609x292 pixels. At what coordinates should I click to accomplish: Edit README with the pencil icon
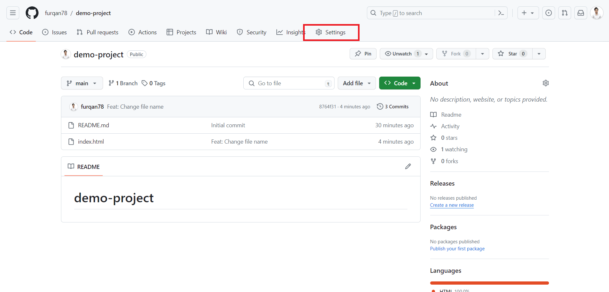click(x=408, y=166)
